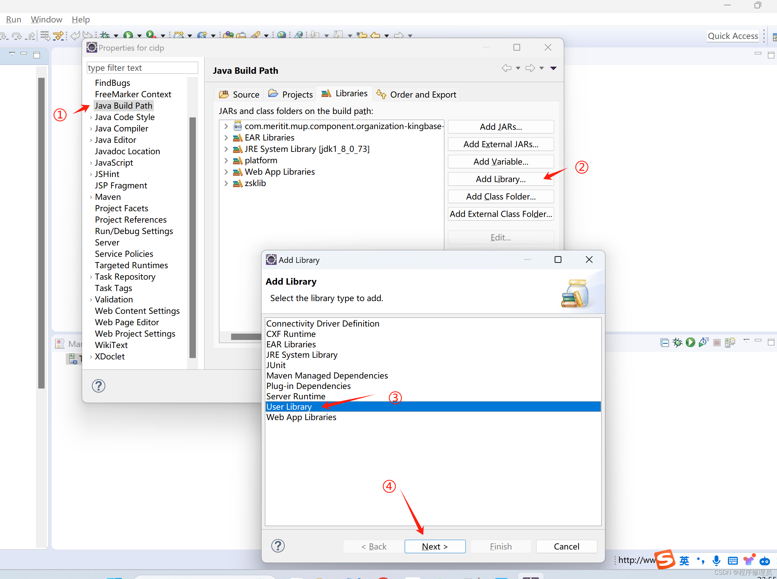Screen dimensions: 777x579
Task: Click the Cancel button in Add Library
Action: 566,545
